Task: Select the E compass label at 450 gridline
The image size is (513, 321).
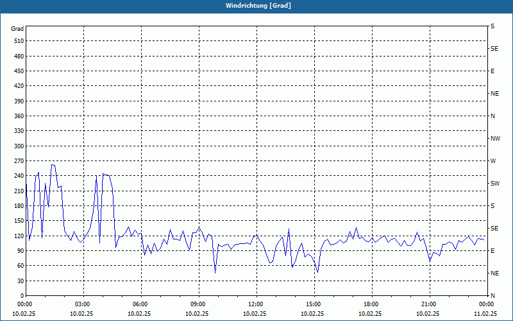Action: [492, 71]
